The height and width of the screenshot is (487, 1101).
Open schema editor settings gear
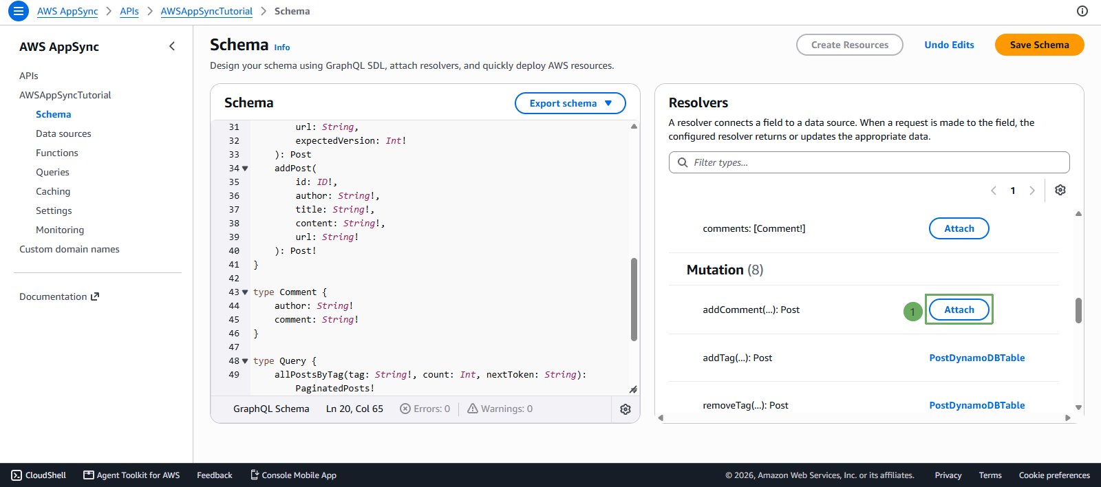coord(626,409)
